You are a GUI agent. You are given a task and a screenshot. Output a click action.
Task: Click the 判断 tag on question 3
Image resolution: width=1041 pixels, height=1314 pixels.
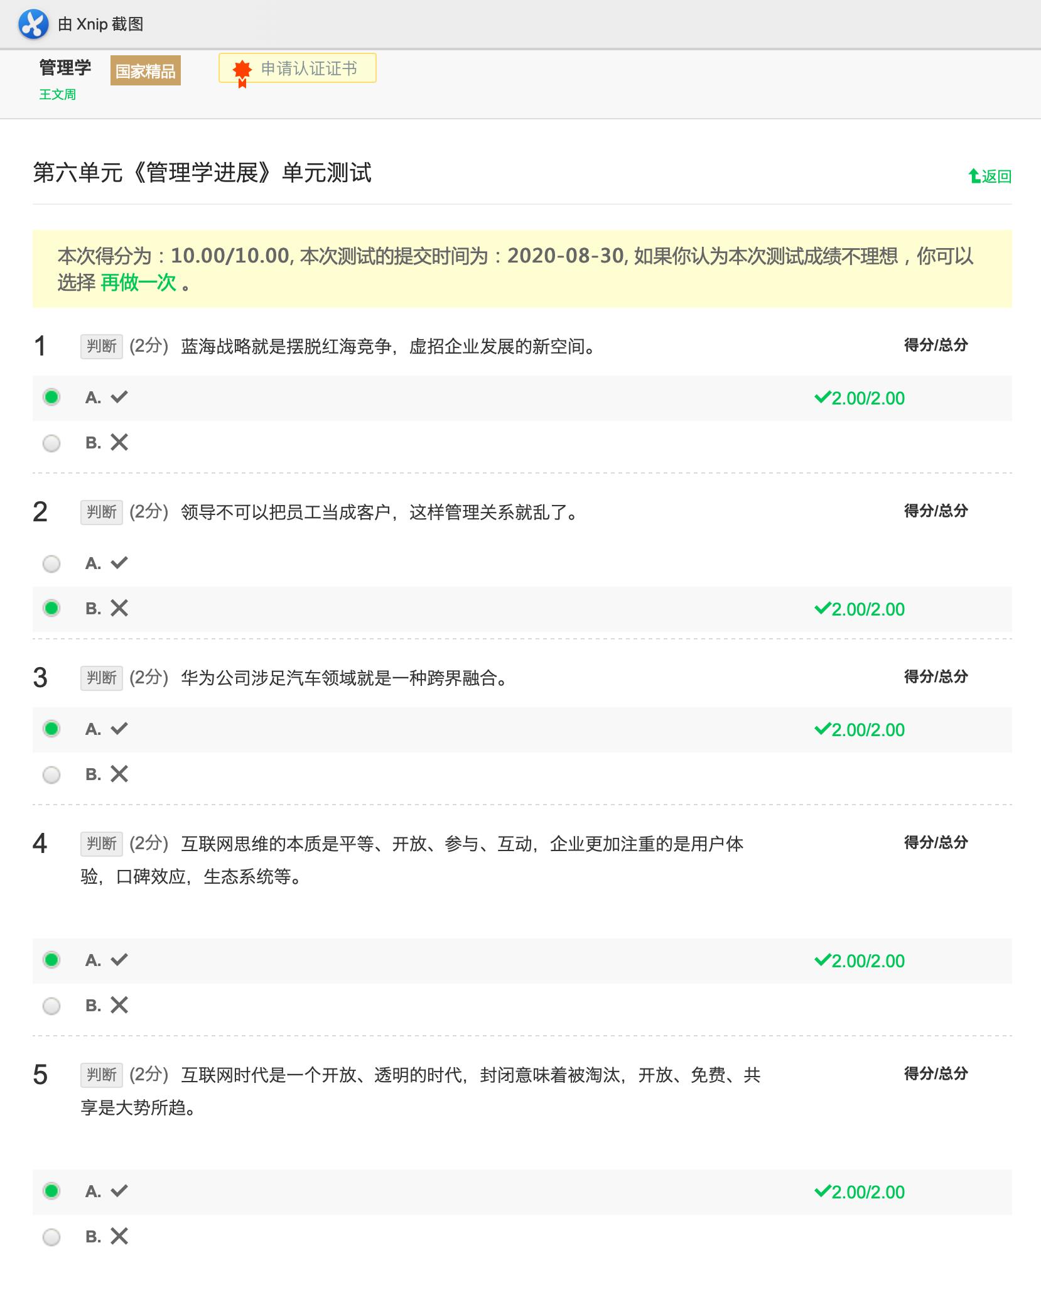tap(102, 678)
